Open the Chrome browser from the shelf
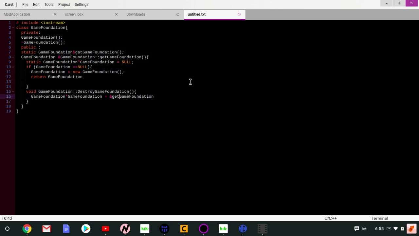 point(27,228)
